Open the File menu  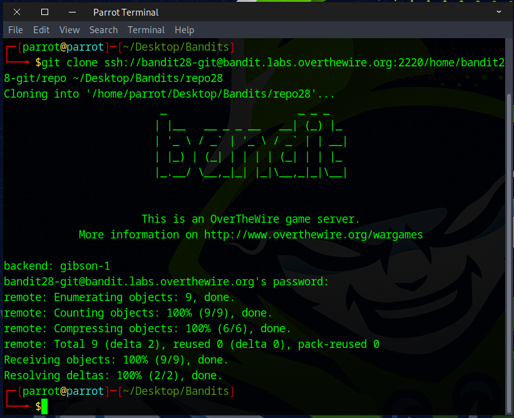[16, 30]
